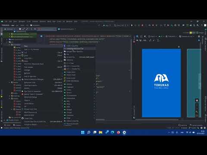Open Search Everywhere magnifier in main toolbar
This screenshot has width=207, height=155.
pos(198,25)
